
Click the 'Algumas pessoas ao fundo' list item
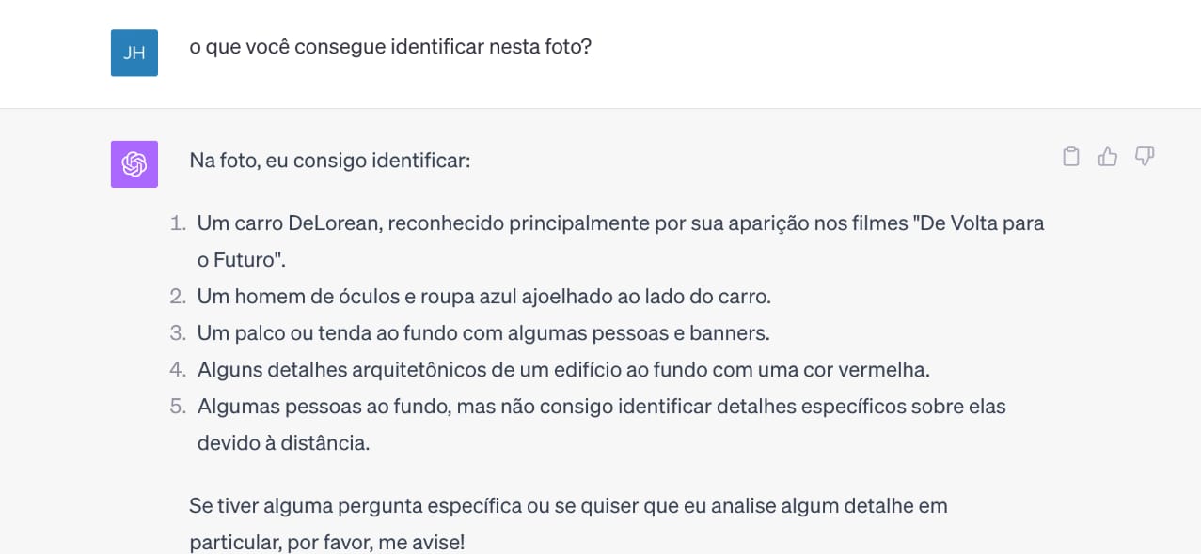tap(601, 407)
